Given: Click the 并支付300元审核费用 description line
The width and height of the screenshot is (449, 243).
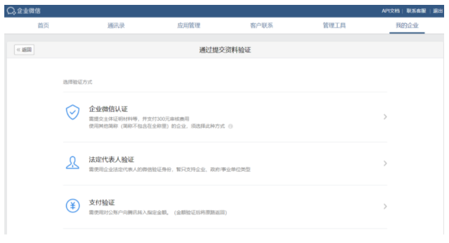Looking at the screenshot, I should pyautogui.click(x=139, y=119).
